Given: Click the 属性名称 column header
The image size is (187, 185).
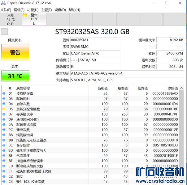Looking at the screenshot, I should point(23,88).
